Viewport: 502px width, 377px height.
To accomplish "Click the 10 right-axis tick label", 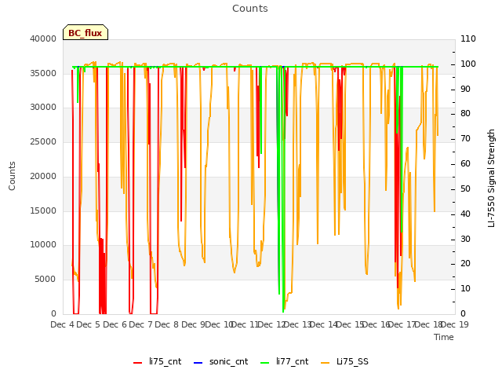I will pos(465,289).
